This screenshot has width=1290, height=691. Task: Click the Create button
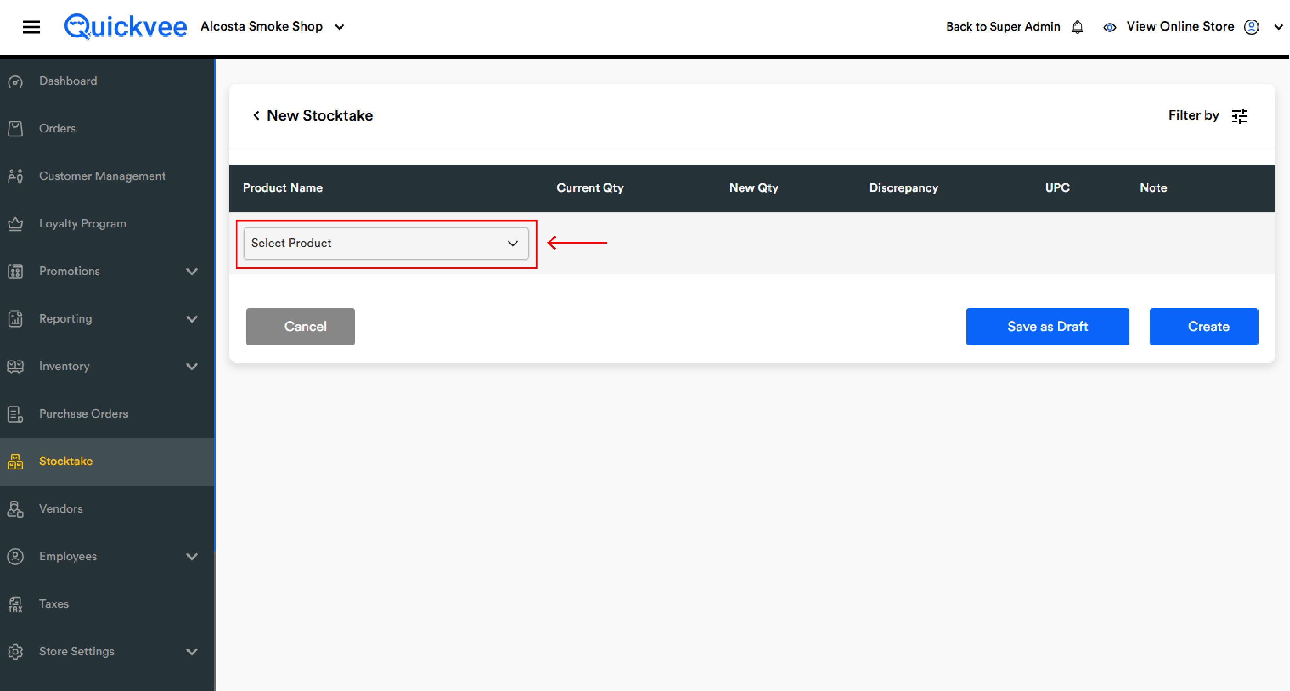[1204, 326]
